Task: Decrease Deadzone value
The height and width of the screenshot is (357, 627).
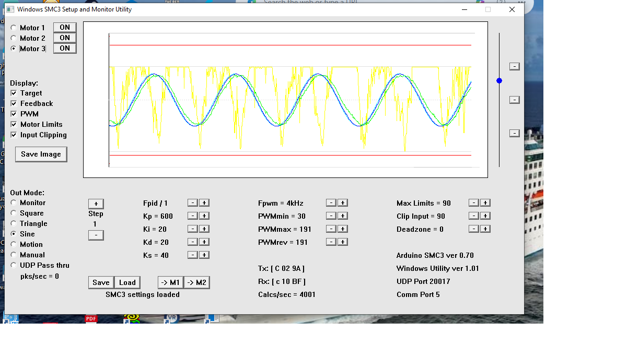Action: click(x=473, y=229)
